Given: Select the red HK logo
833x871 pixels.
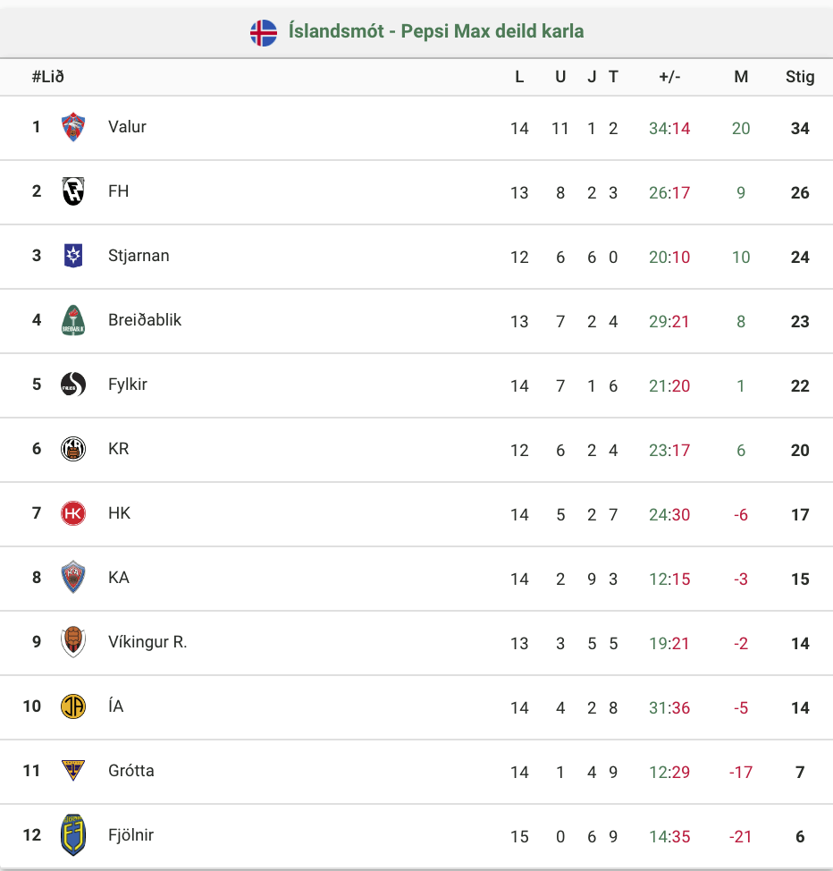Looking at the screenshot, I should pyautogui.click(x=72, y=513).
